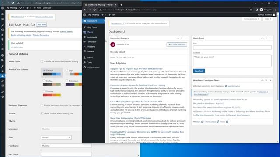280x157 pixels.
Task: Open Comments in the sidebar
Action: point(92,37)
